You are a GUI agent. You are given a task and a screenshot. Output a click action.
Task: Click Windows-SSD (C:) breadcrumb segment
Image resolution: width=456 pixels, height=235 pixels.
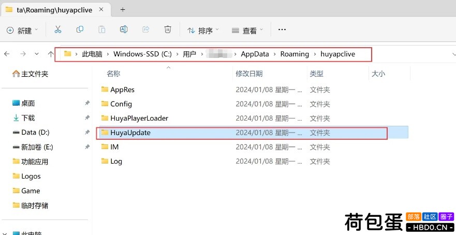coord(142,54)
